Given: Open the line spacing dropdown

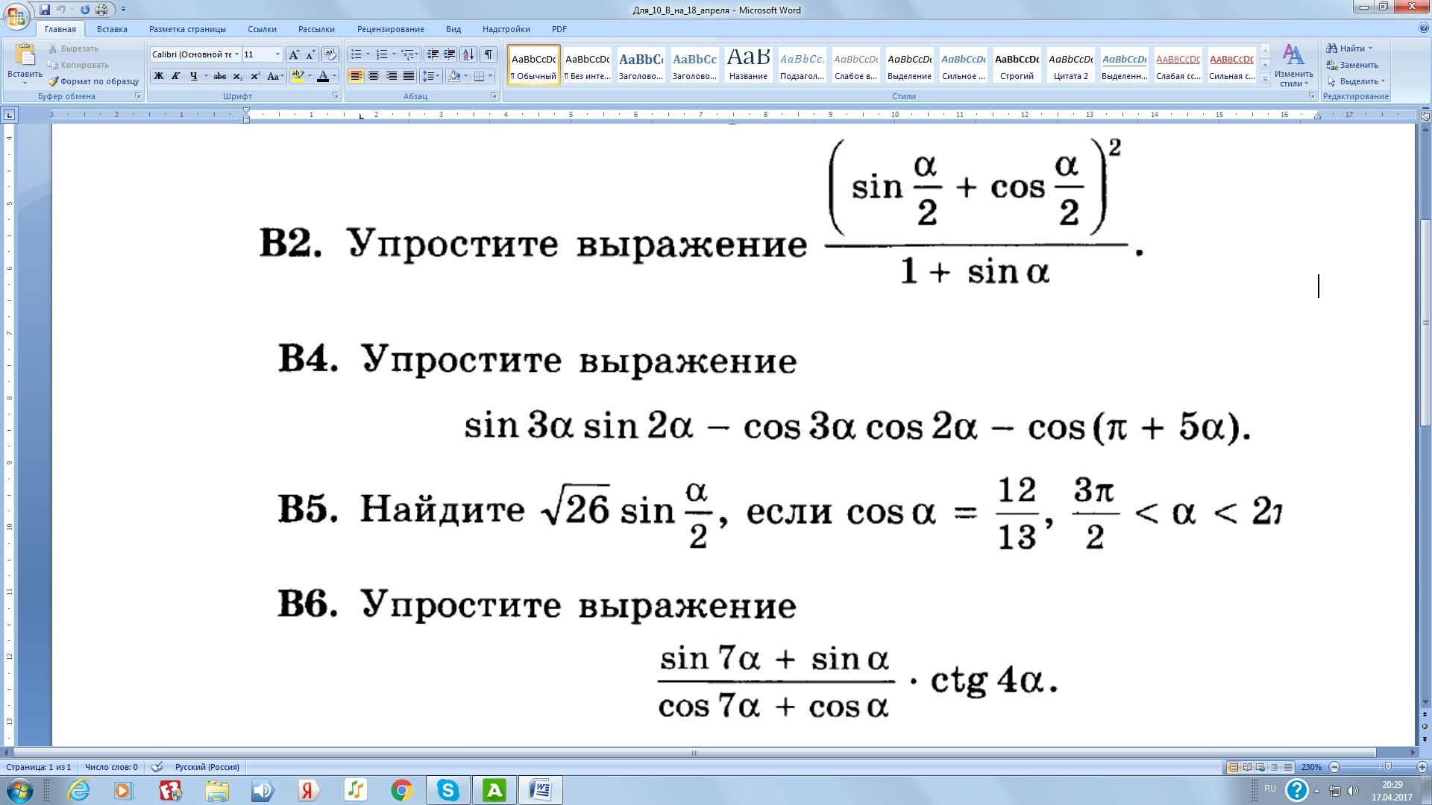Looking at the screenshot, I should click(x=430, y=75).
